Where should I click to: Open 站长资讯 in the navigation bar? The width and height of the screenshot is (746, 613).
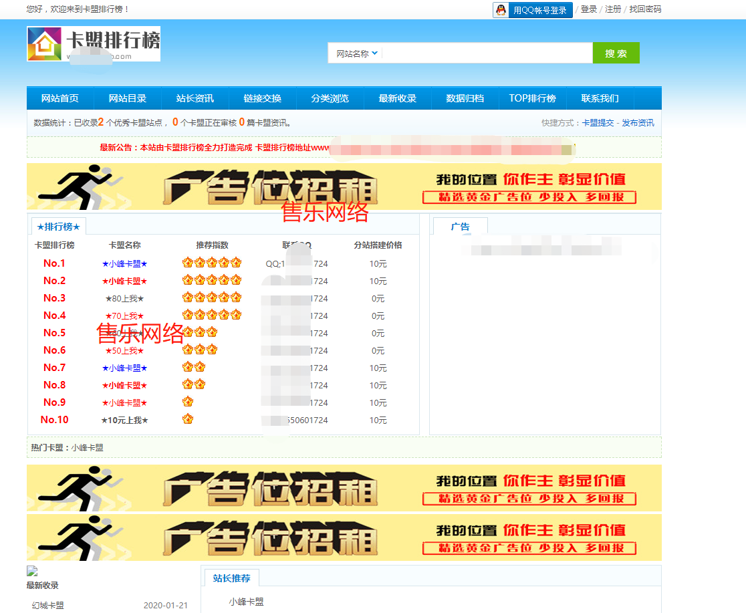[x=195, y=98]
